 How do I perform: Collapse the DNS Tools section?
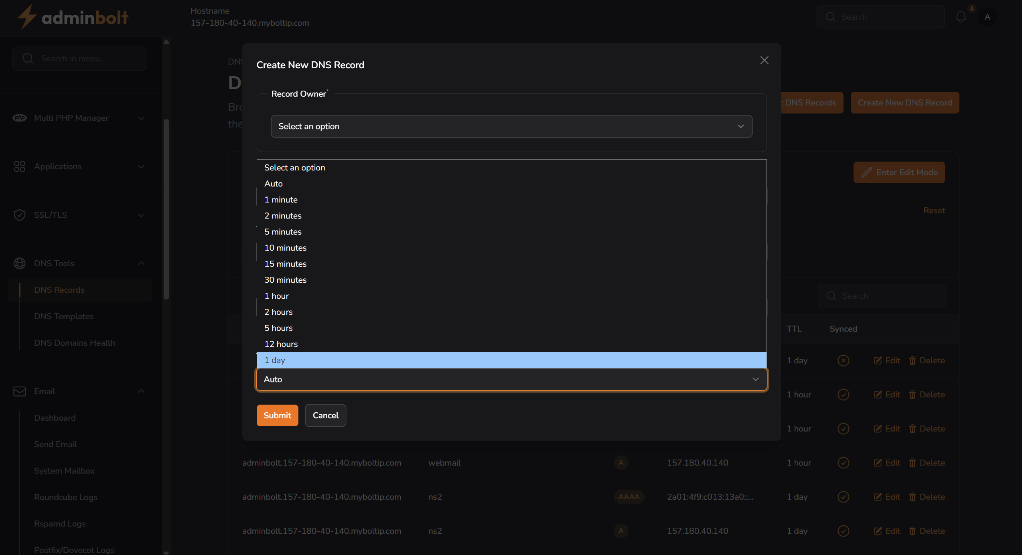tap(141, 263)
